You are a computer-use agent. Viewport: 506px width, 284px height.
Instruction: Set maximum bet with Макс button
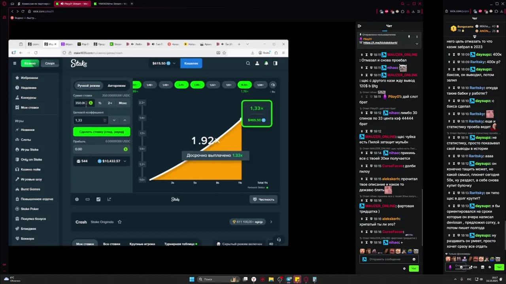click(x=123, y=103)
